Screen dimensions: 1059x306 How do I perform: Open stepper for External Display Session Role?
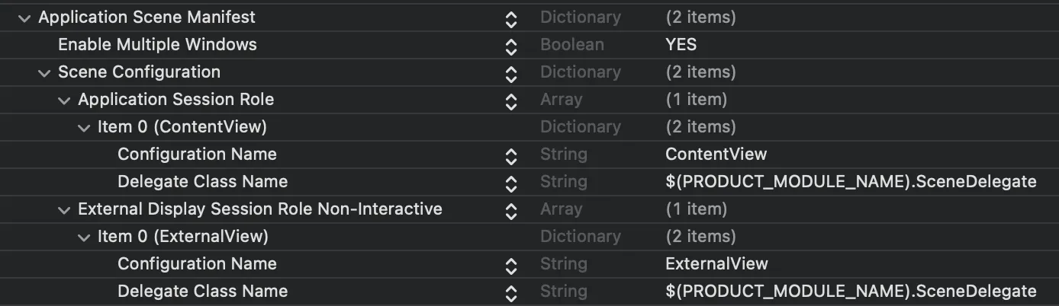point(511,210)
